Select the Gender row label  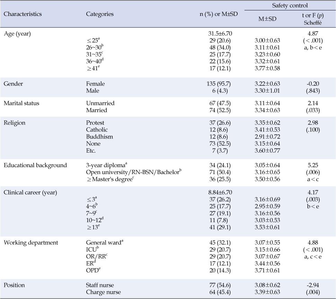click(x=13, y=84)
